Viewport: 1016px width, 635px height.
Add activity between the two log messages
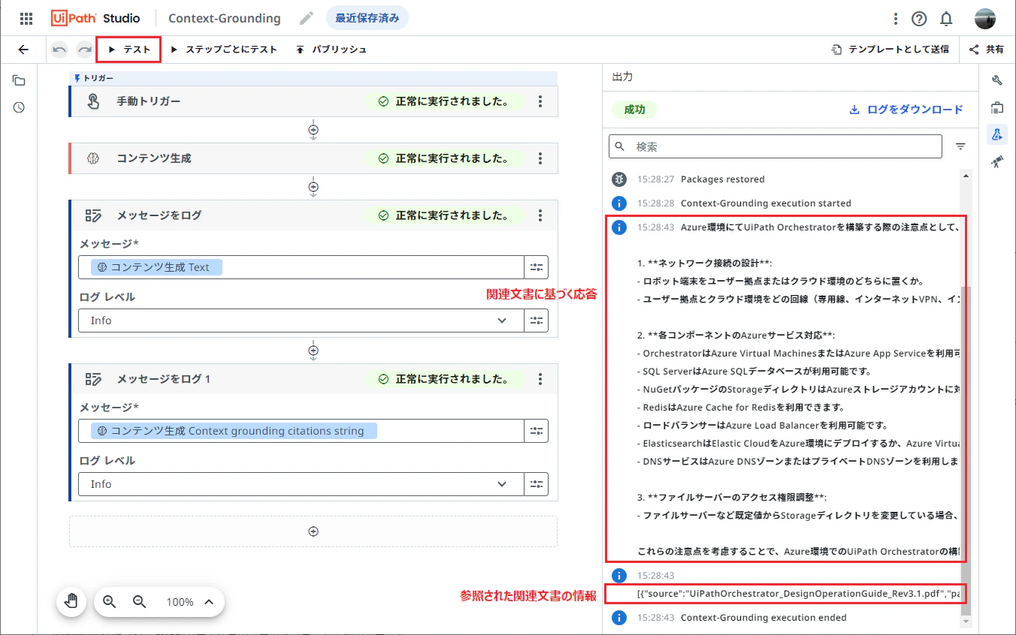pos(313,351)
